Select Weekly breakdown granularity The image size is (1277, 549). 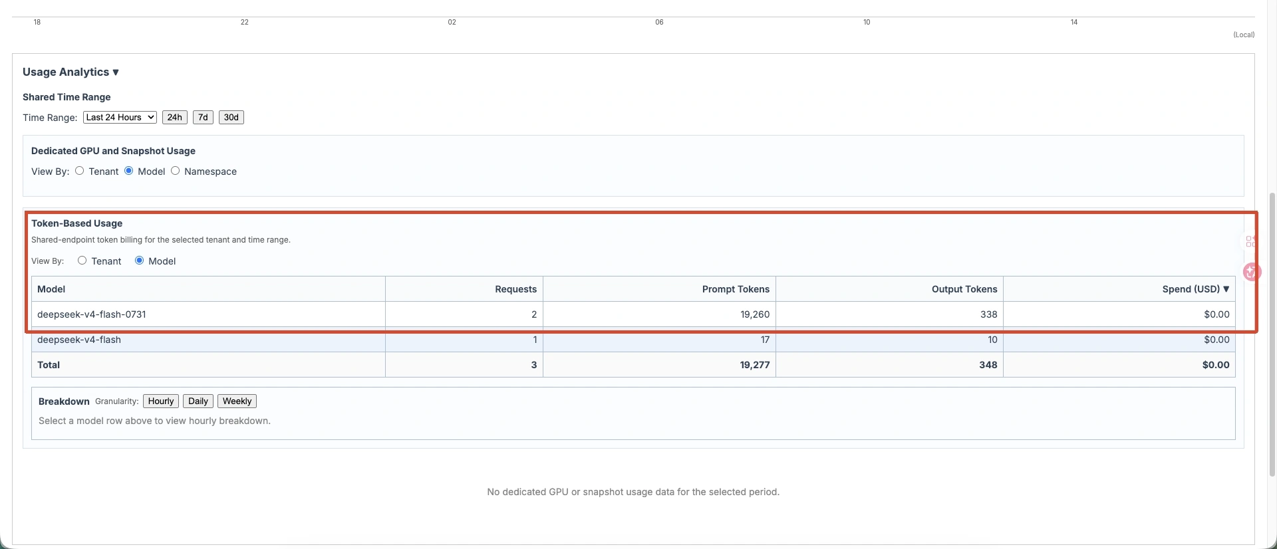point(237,401)
